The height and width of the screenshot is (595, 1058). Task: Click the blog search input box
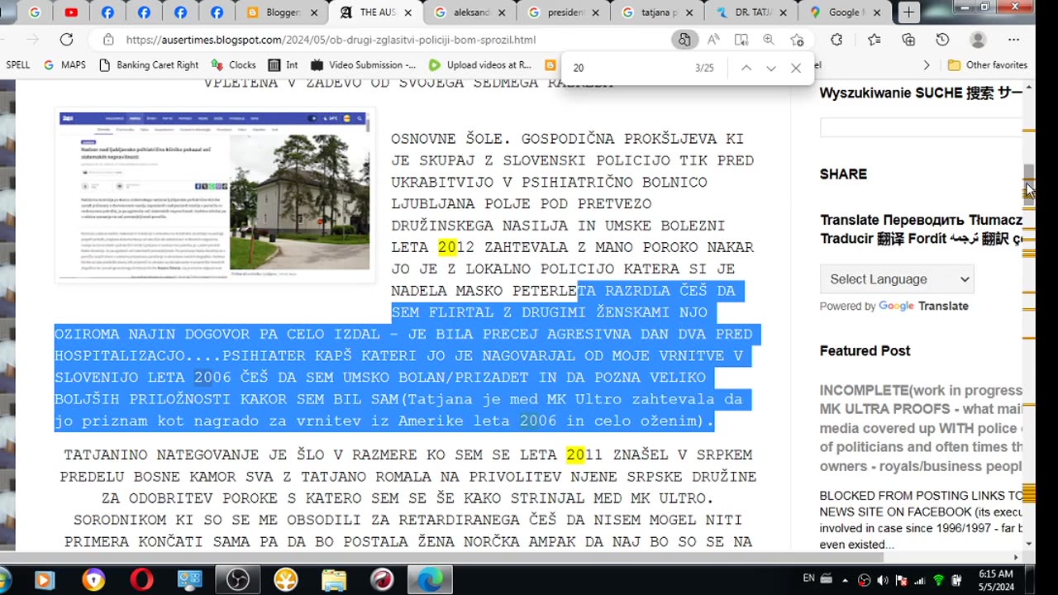921,127
